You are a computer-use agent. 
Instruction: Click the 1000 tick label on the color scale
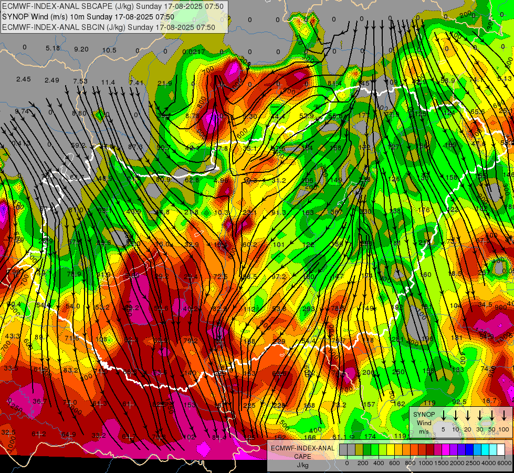pos(425,463)
